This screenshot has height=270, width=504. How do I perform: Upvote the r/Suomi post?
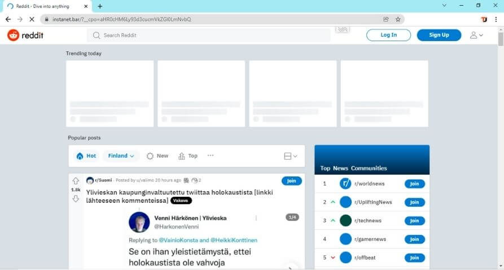(76, 181)
